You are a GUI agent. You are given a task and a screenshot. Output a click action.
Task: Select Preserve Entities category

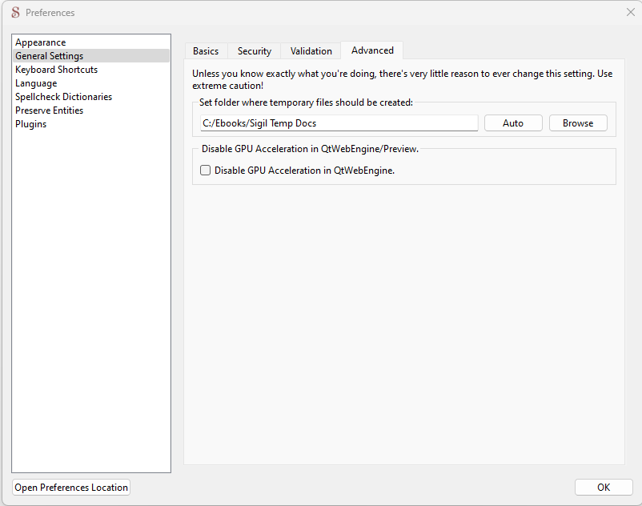[50, 110]
